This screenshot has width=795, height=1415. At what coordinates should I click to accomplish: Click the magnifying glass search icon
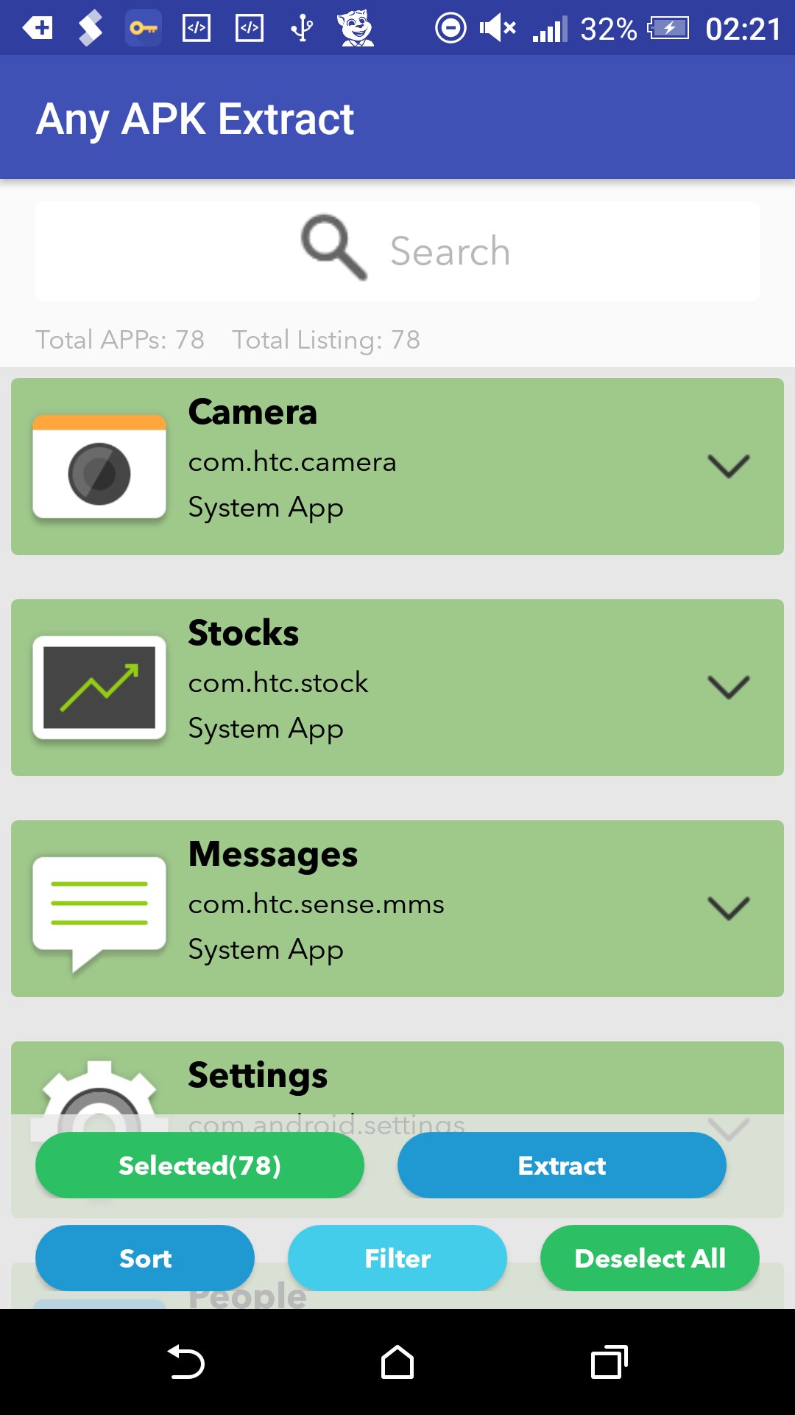[x=333, y=248]
